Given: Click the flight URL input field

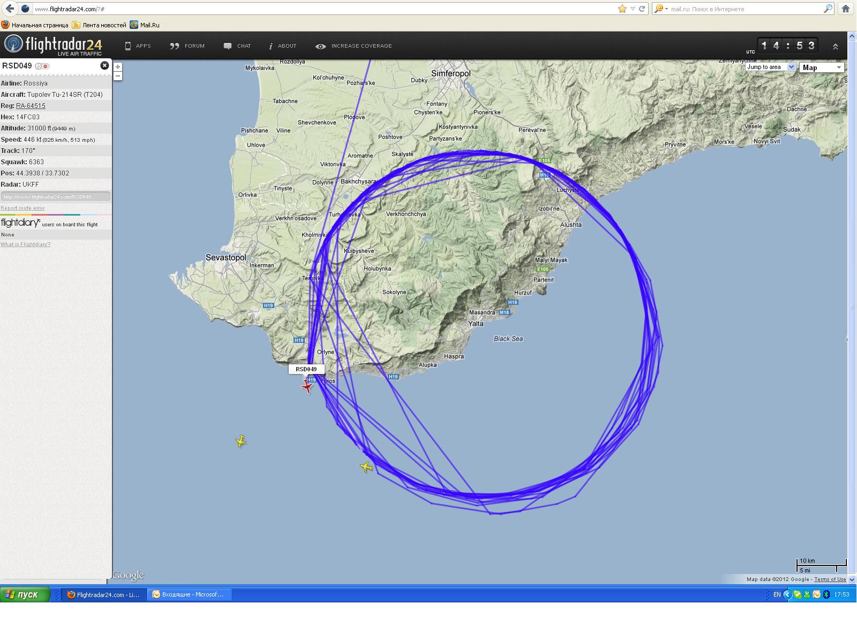Looking at the screenshot, I should (55, 196).
